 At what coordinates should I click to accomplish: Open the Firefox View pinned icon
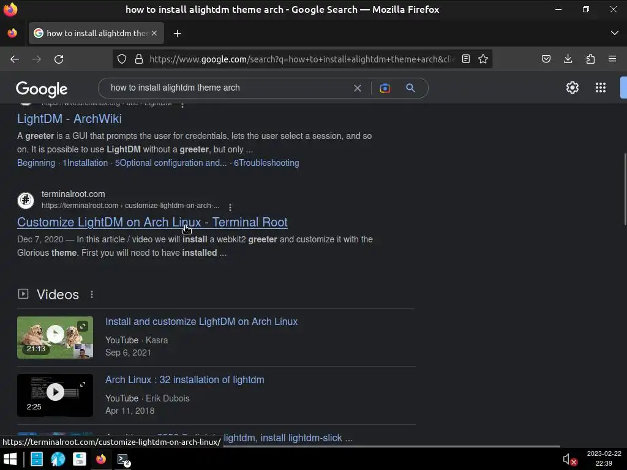click(x=12, y=33)
